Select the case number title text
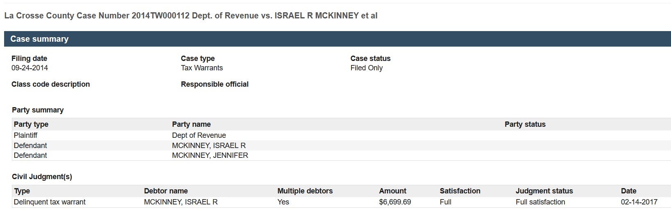 point(191,16)
